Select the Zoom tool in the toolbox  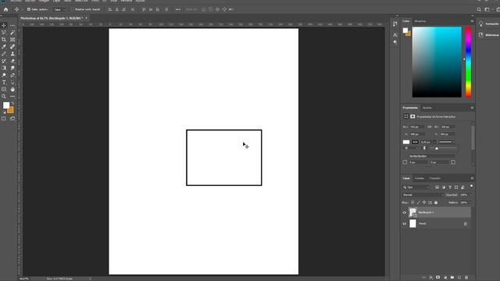4,97
